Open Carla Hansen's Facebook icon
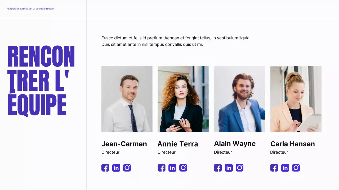Viewport: 339px width, 190px height. (x=274, y=168)
